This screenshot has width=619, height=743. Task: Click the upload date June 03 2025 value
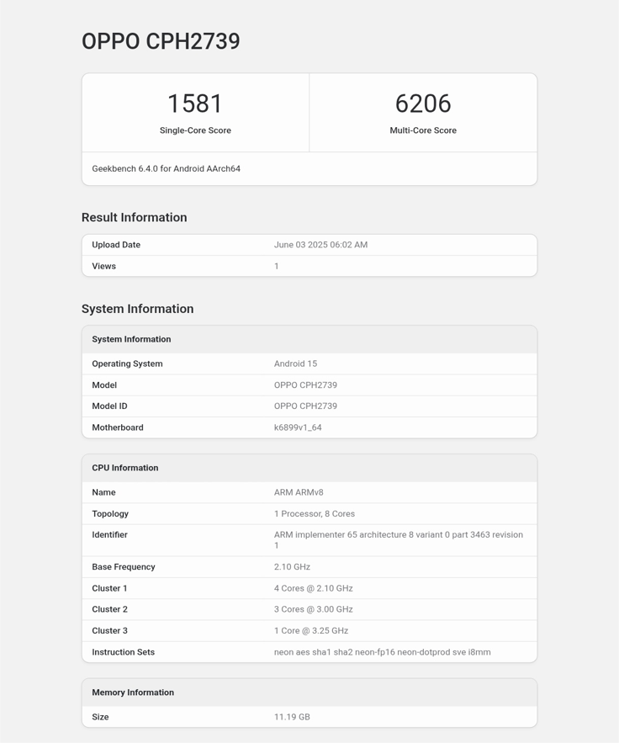click(x=320, y=245)
